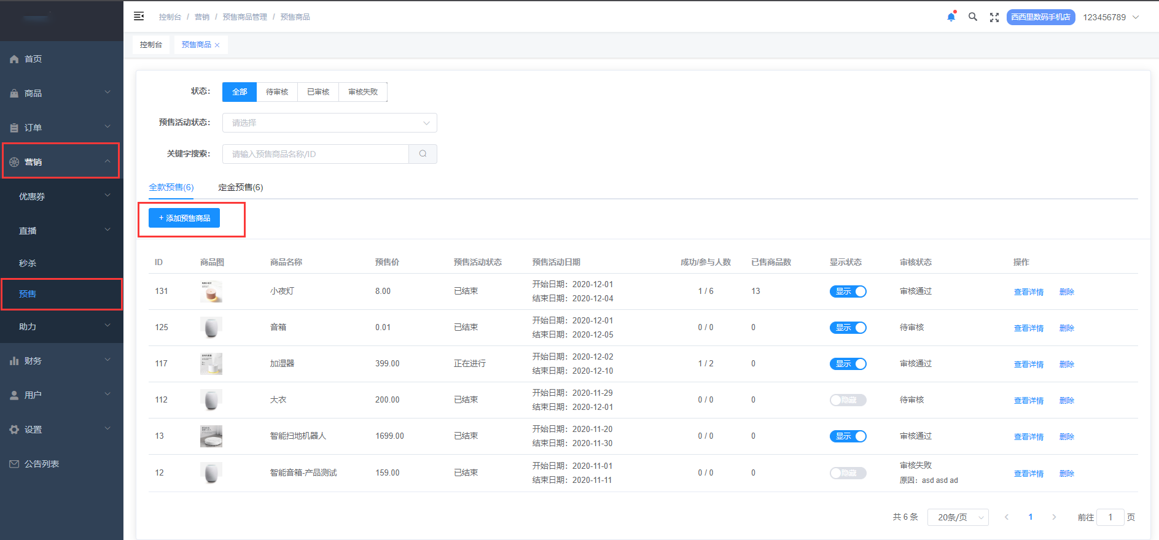The image size is (1159, 540).
Task: Click the 添加预售商品 button
Action: tap(184, 218)
